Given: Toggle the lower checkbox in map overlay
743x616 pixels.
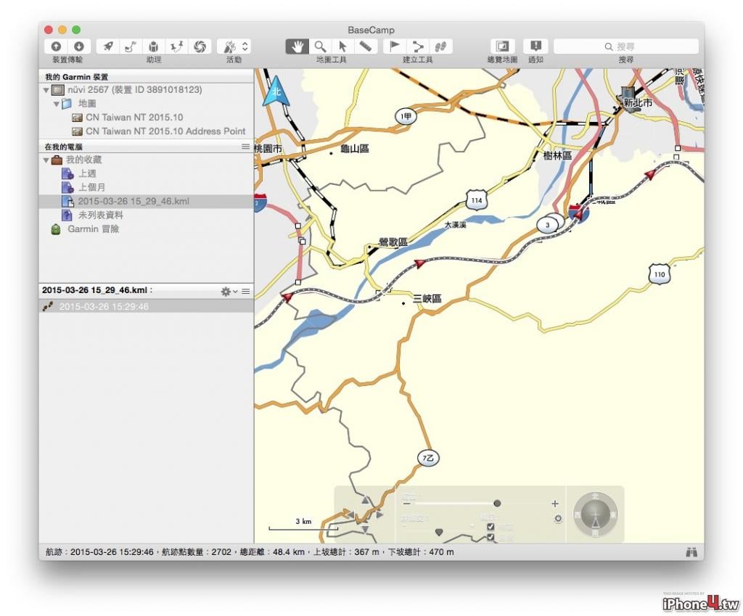Looking at the screenshot, I should point(490,538).
